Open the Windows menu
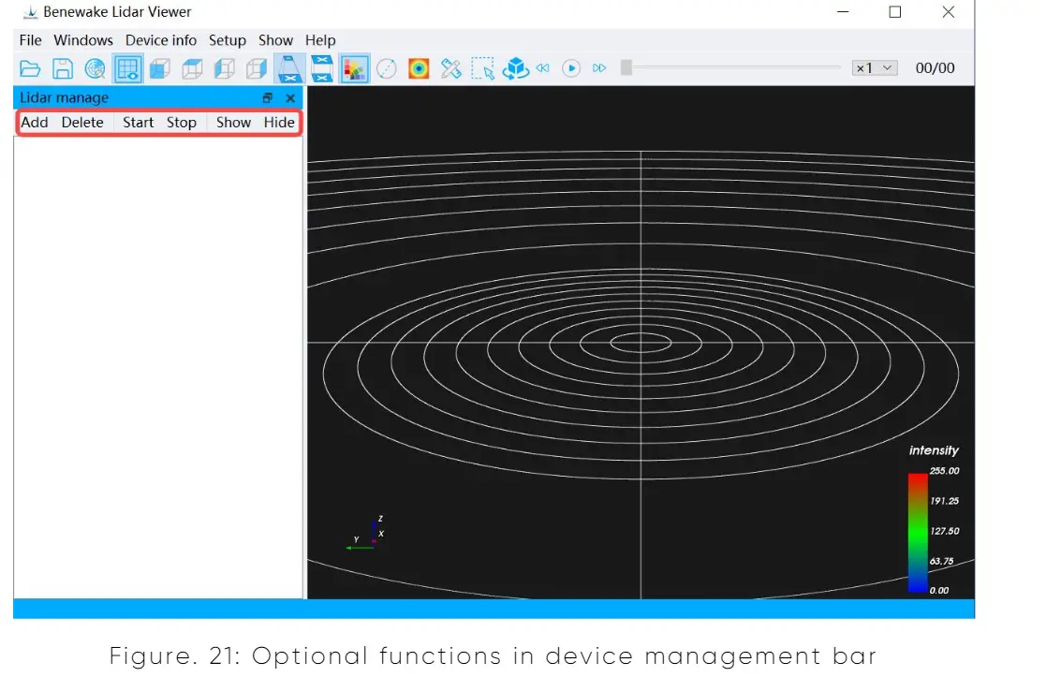 [x=83, y=40]
